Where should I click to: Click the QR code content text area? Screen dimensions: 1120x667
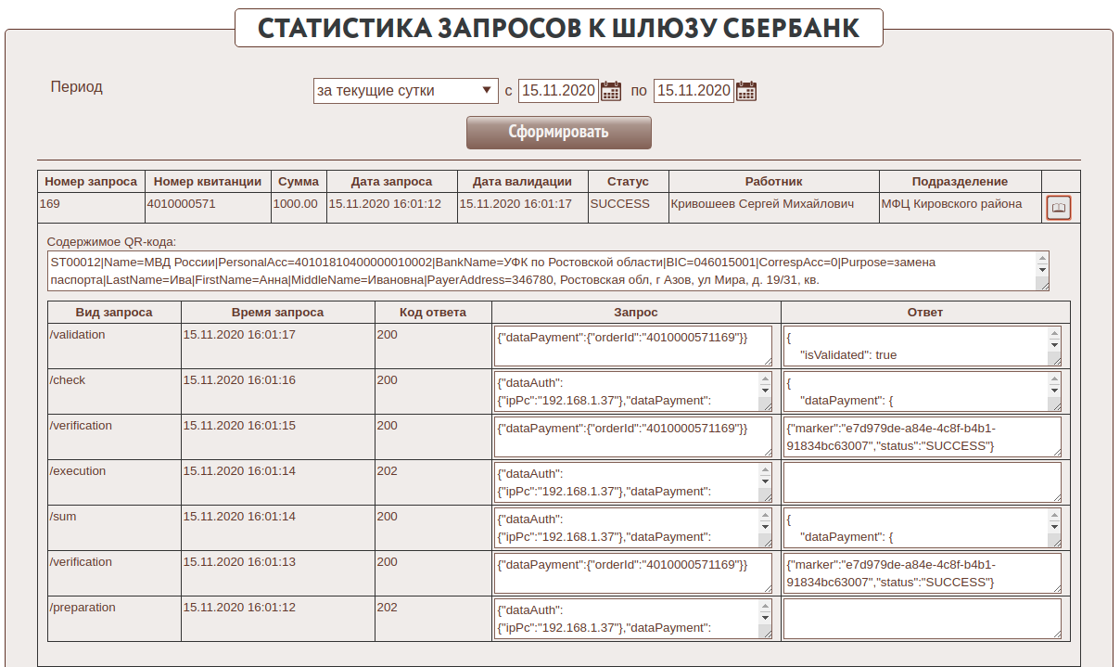point(541,271)
